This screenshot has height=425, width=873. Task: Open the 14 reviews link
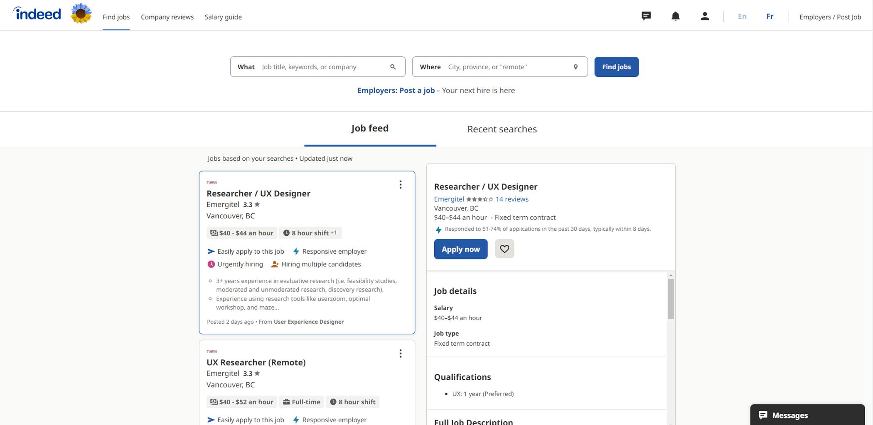pos(512,199)
